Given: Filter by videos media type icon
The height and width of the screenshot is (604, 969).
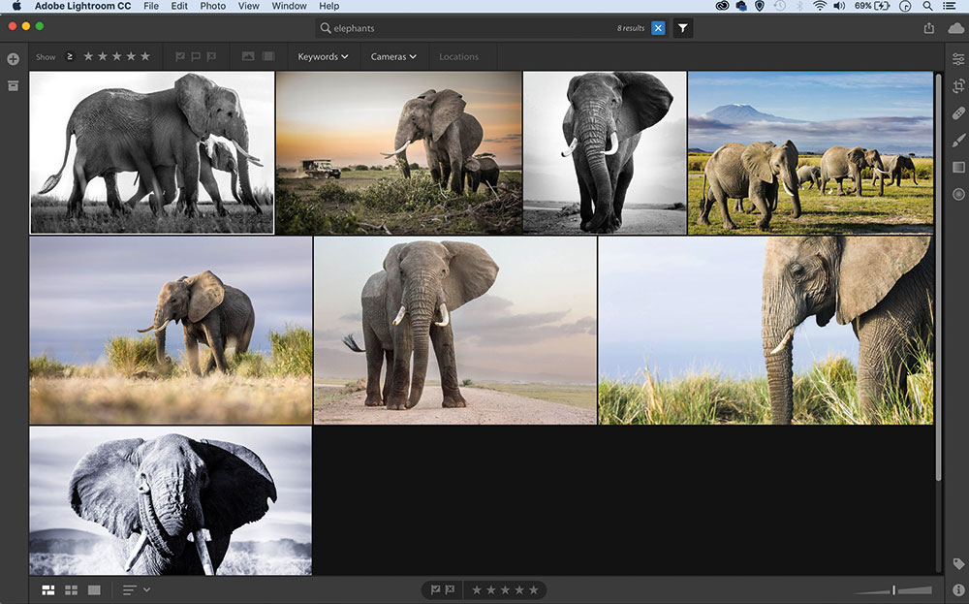Looking at the screenshot, I should [268, 56].
